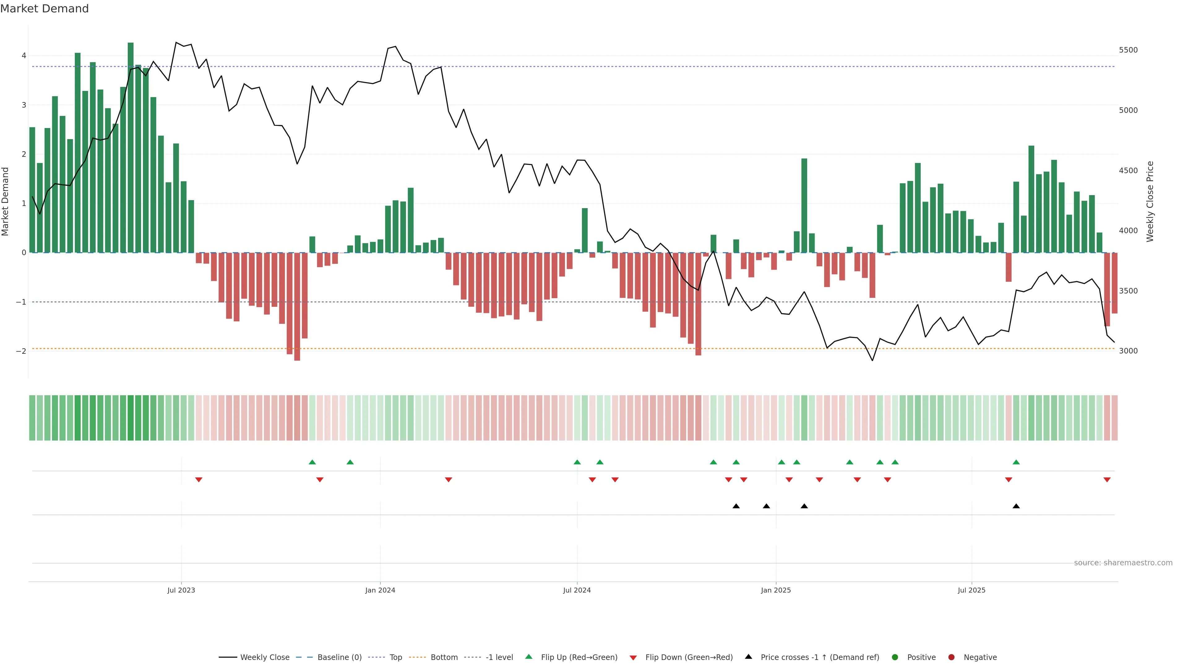Click the black triangle Price crosses legend icon
Image resolution: width=1188 pixels, height=668 pixels.
(x=748, y=657)
